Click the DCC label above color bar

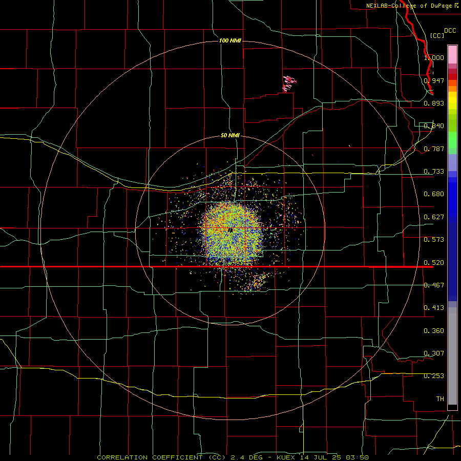pos(450,31)
